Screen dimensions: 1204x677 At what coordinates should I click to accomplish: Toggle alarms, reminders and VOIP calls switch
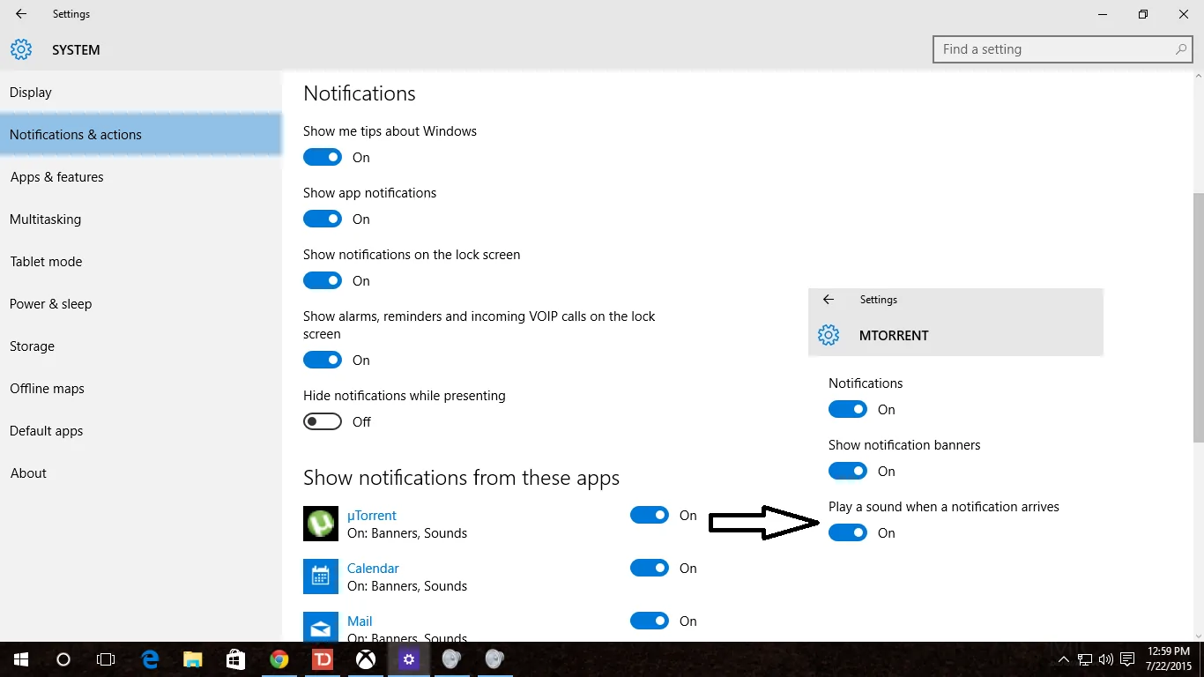tap(323, 360)
